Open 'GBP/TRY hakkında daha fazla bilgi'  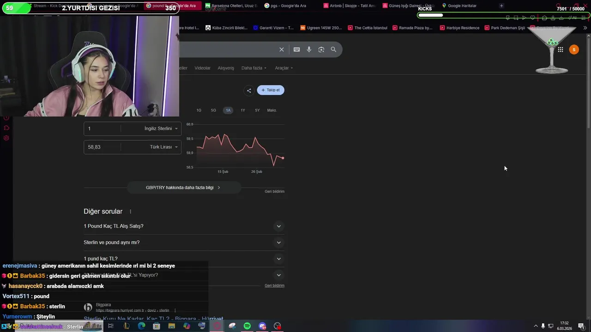tap(183, 188)
